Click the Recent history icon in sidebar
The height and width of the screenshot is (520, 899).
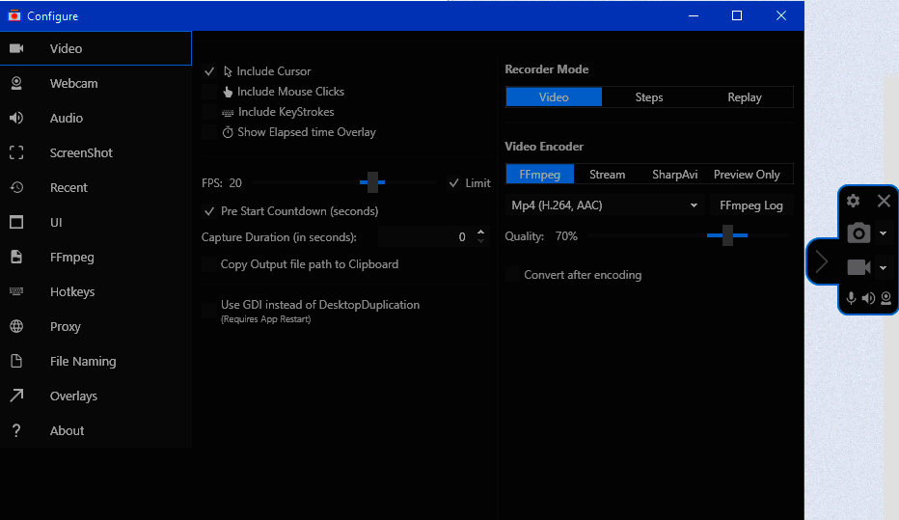(16, 187)
